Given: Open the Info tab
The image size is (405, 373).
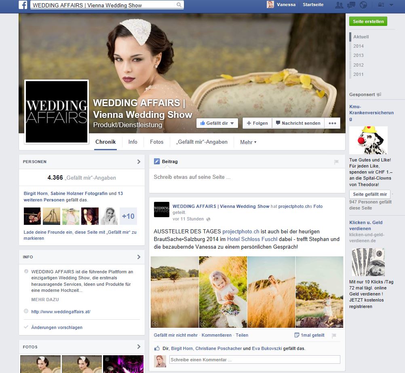Looking at the screenshot, I should 133,142.
